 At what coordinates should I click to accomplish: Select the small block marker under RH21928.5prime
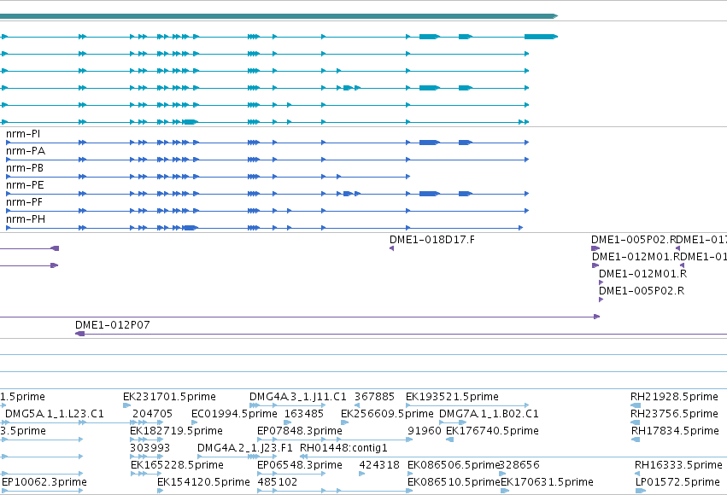click(x=636, y=405)
